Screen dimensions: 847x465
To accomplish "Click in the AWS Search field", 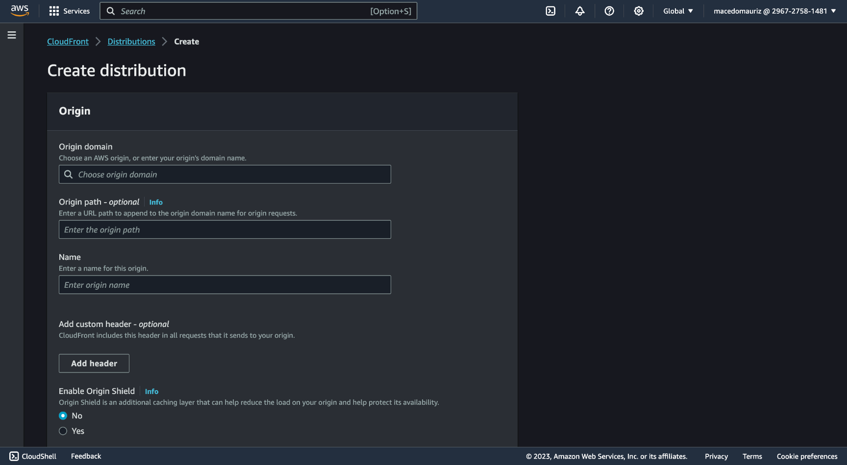I will click(x=258, y=11).
